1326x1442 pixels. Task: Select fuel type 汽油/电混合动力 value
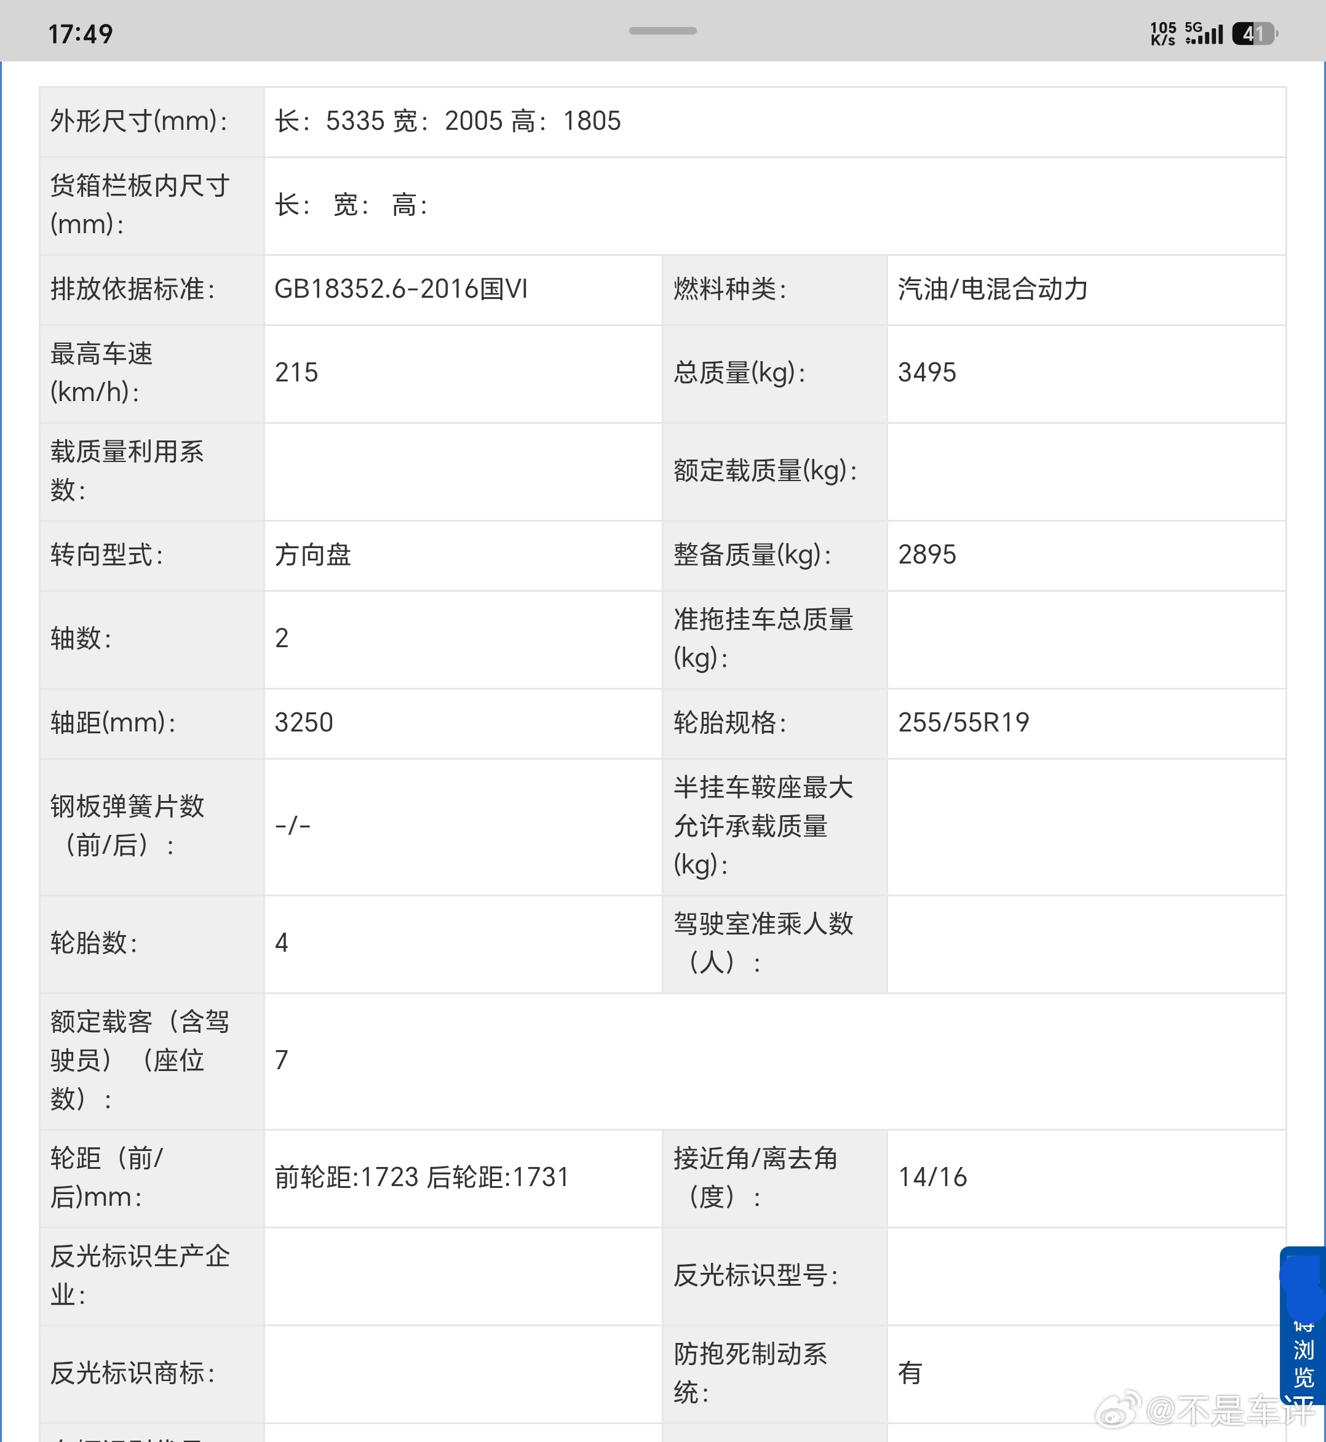993,289
